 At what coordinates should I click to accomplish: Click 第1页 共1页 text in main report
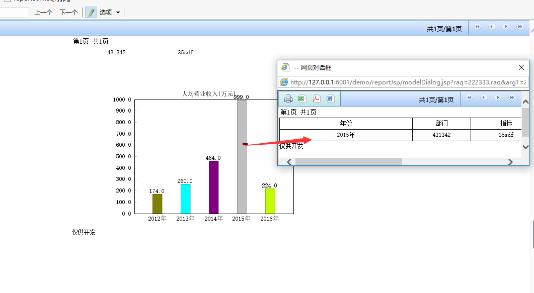click(x=91, y=41)
